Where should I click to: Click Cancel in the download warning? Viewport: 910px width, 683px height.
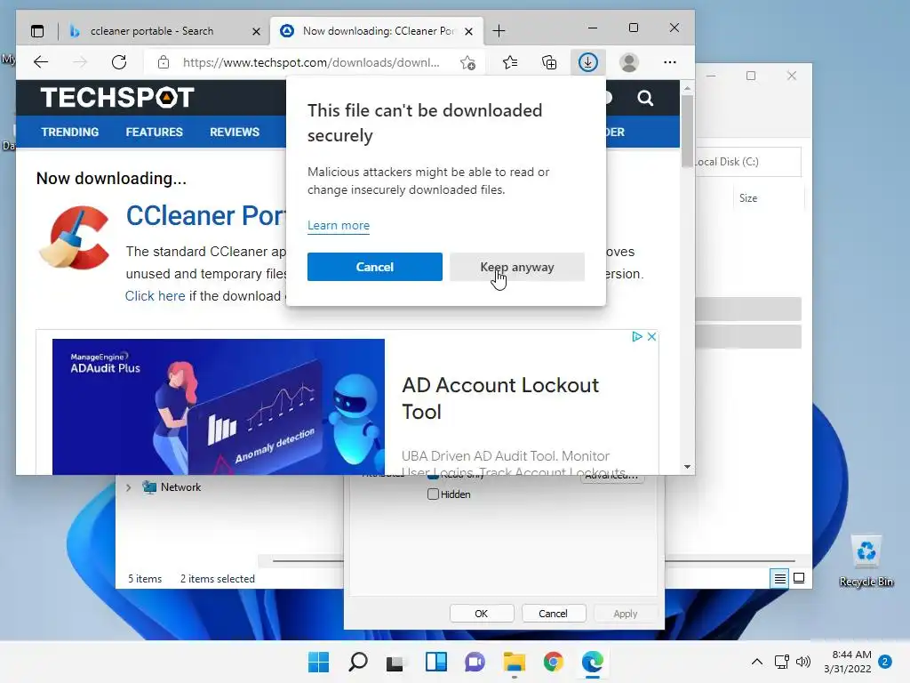pyautogui.click(x=375, y=267)
